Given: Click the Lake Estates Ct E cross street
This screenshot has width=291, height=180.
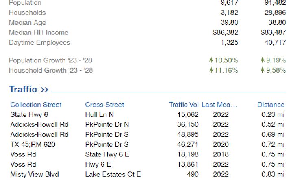Looking at the screenshot, I should [x=113, y=174].
